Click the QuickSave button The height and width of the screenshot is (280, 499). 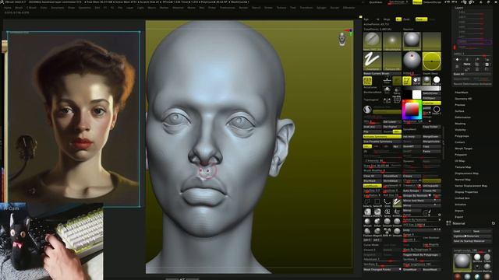(376, 2)
